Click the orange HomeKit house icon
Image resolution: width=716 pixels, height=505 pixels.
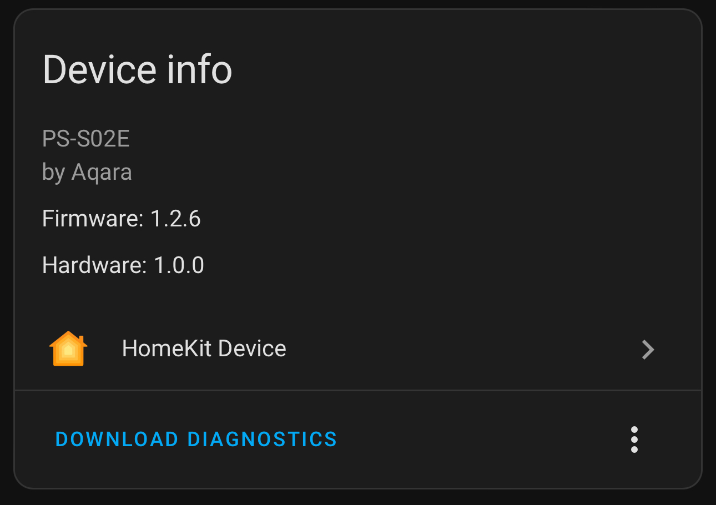click(x=68, y=349)
